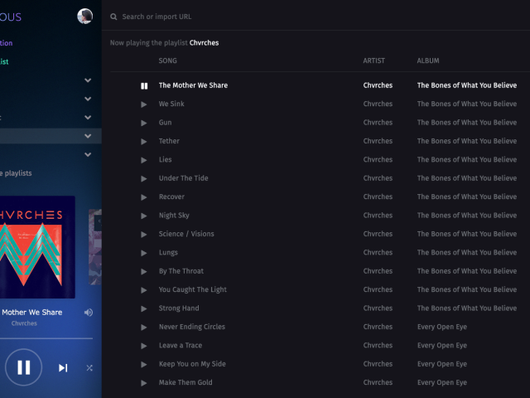The height and width of the screenshot is (398, 530).
Task: Click Mother We Share title in player
Action: coord(31,313)
